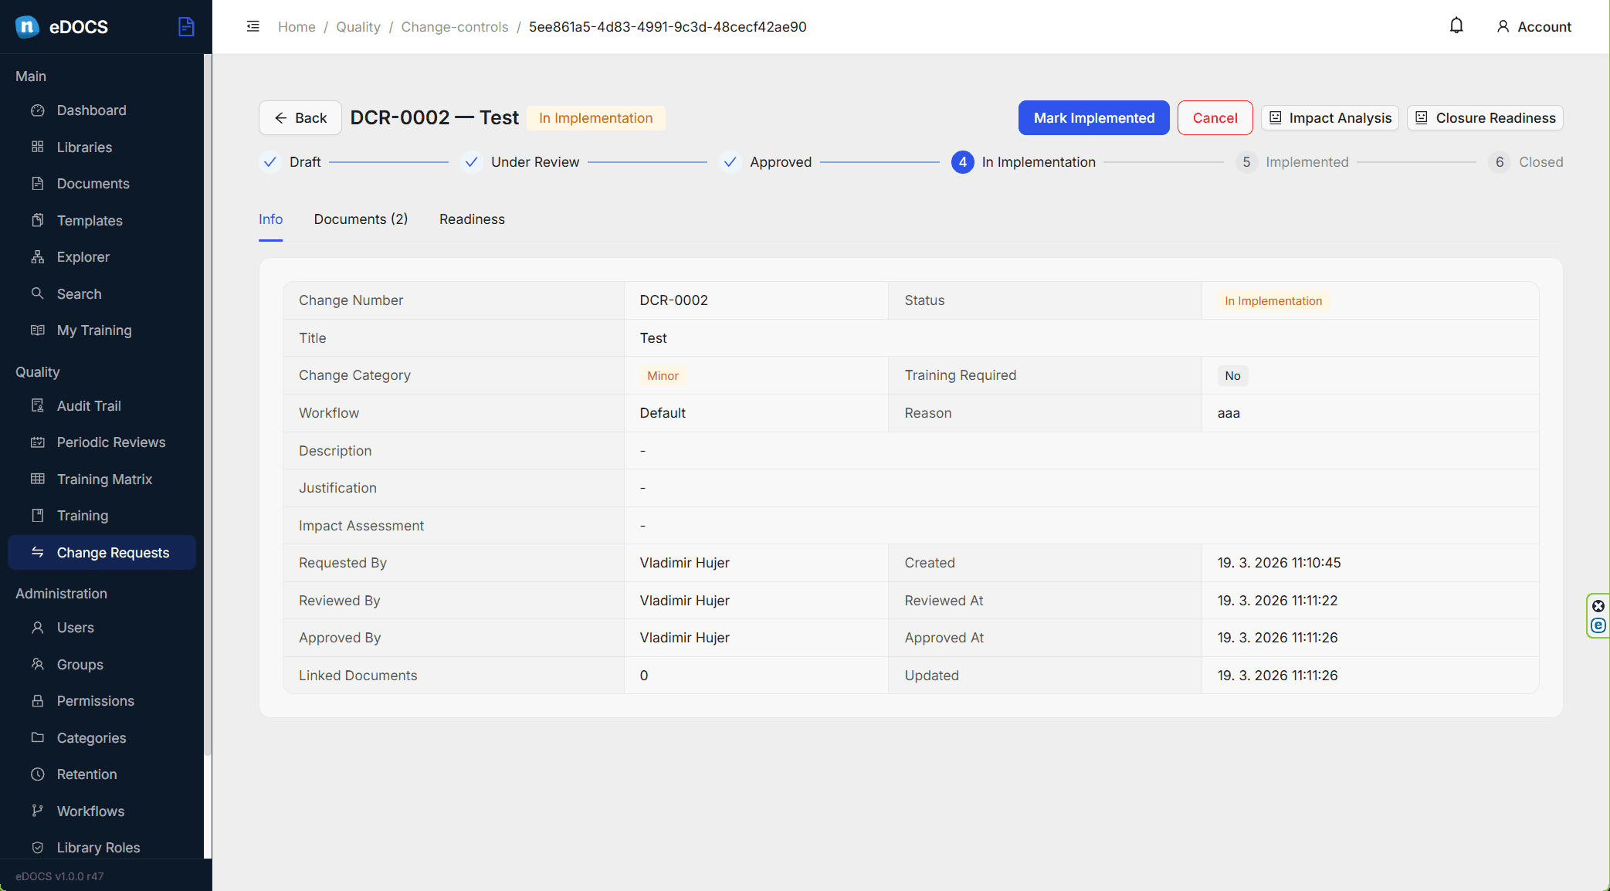The image size is (1610, 891).
Task: Select Change Requests in sidebar
Action: tap(101, 553)
